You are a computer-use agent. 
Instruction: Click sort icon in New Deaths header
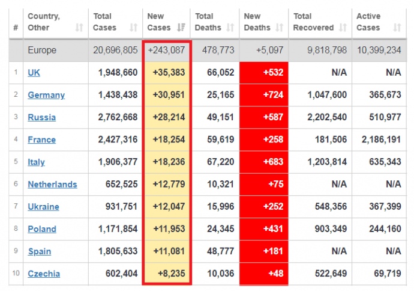(279, 28)
